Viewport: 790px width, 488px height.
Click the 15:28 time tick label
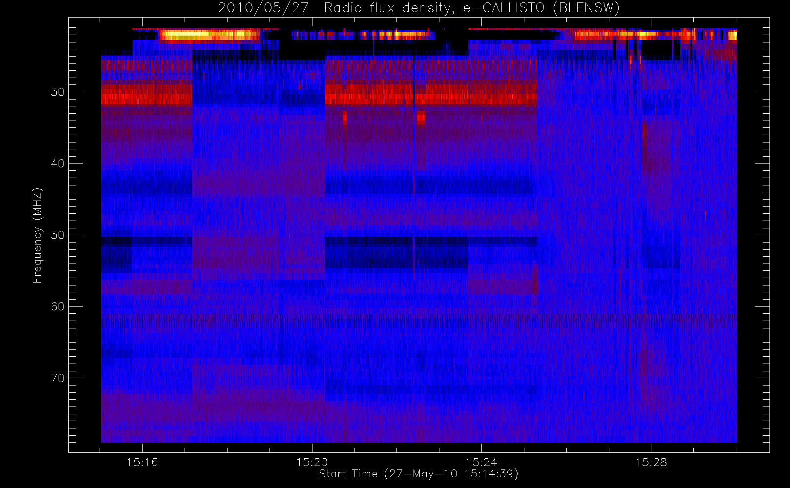(x=651, y=462)
